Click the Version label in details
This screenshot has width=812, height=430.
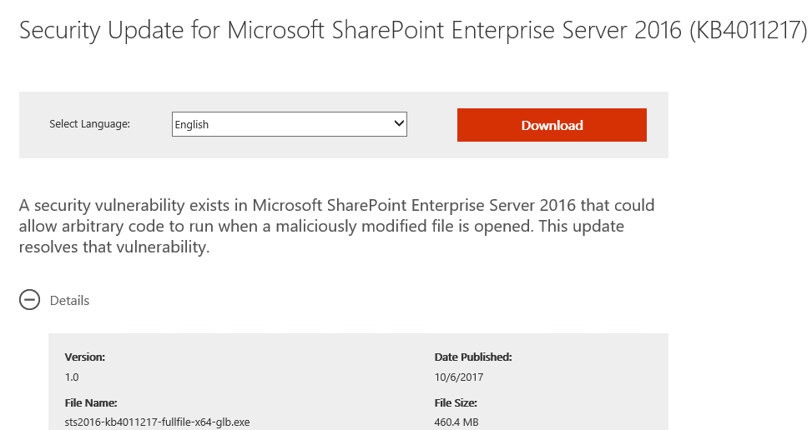click(85, 357)
